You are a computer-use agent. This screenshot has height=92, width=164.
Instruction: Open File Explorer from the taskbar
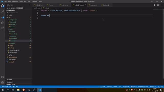(18, 90)
